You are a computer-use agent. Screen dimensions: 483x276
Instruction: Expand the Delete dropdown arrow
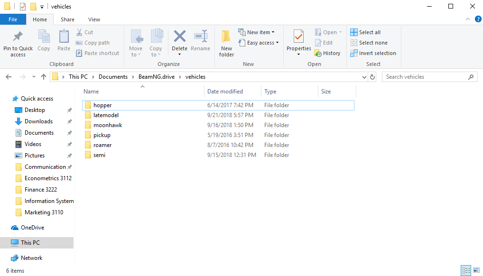(180, 55)
